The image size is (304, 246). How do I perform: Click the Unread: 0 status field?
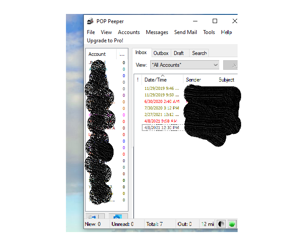(127, 224)
